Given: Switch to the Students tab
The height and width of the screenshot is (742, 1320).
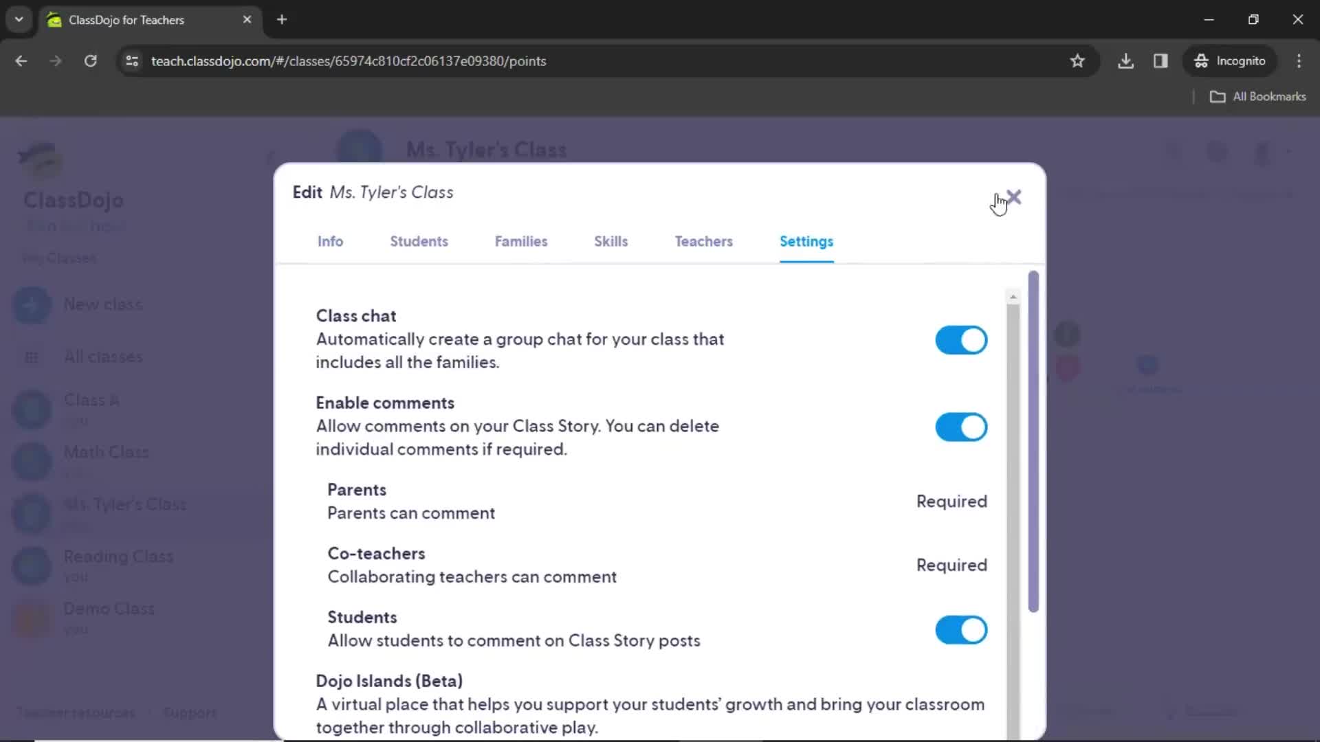Looking at the screenshot, I should pos(418,241).
